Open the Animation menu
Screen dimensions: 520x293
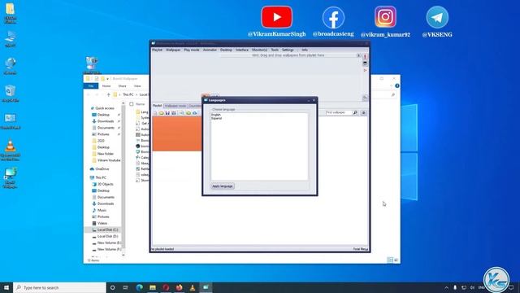click(x=210, y=50)
